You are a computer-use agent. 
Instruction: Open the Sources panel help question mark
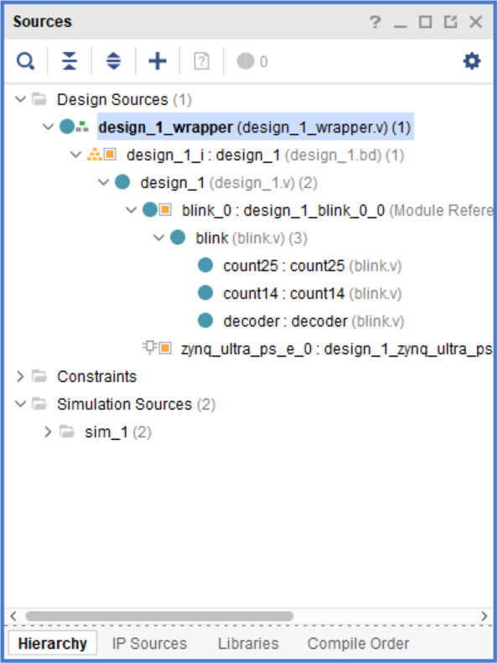375,22
